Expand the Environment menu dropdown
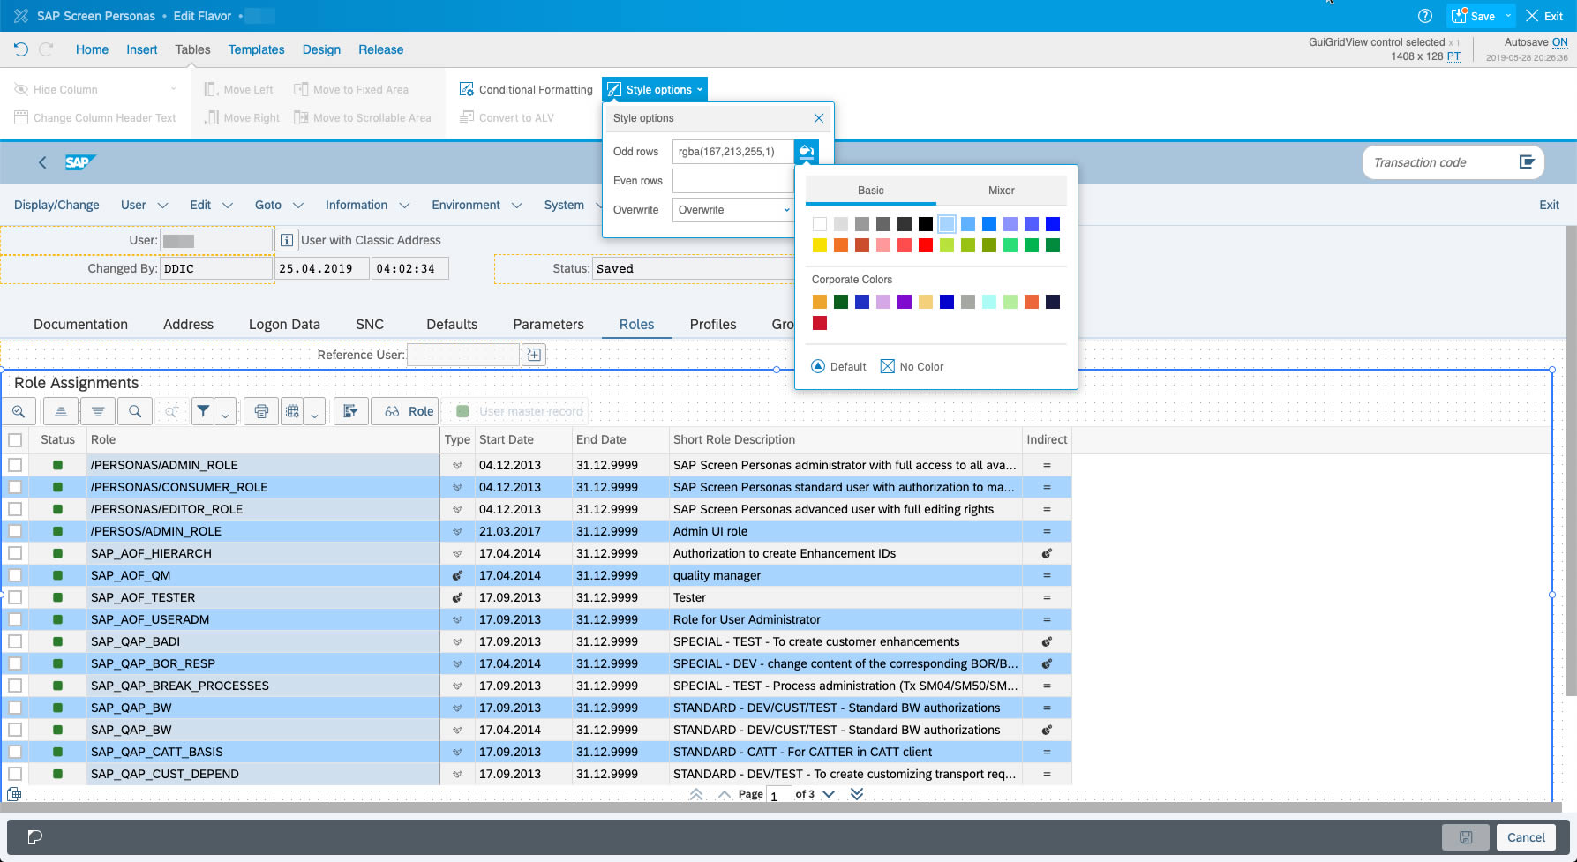This screenshot has height=862, width=1577. (517, 205)
